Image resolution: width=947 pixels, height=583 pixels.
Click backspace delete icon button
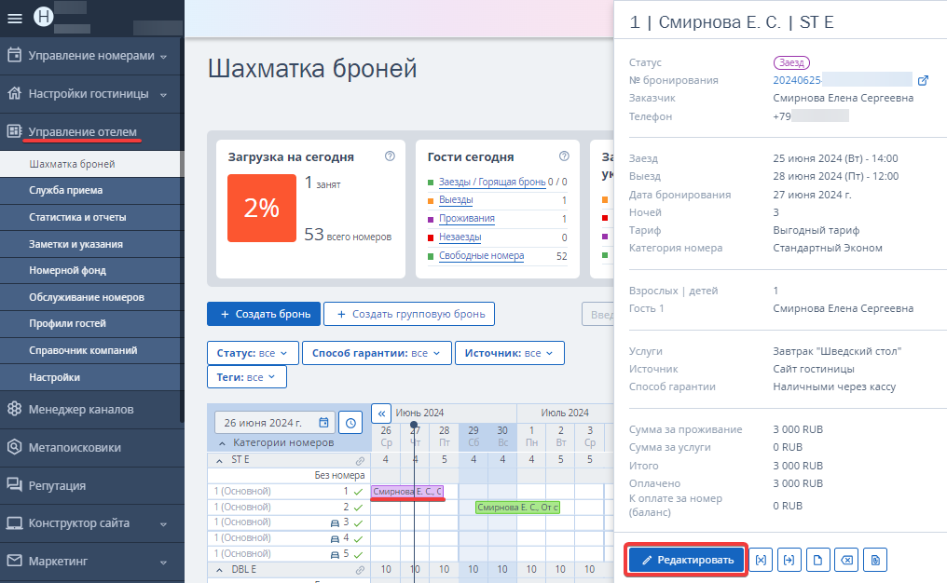(x=846, y=560)
